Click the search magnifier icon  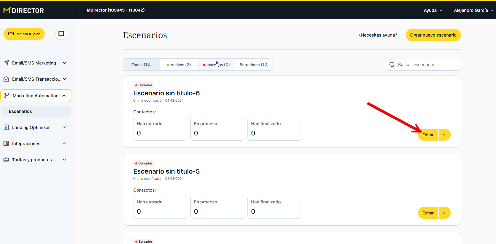pyautogui.click(x=392, y=65)
